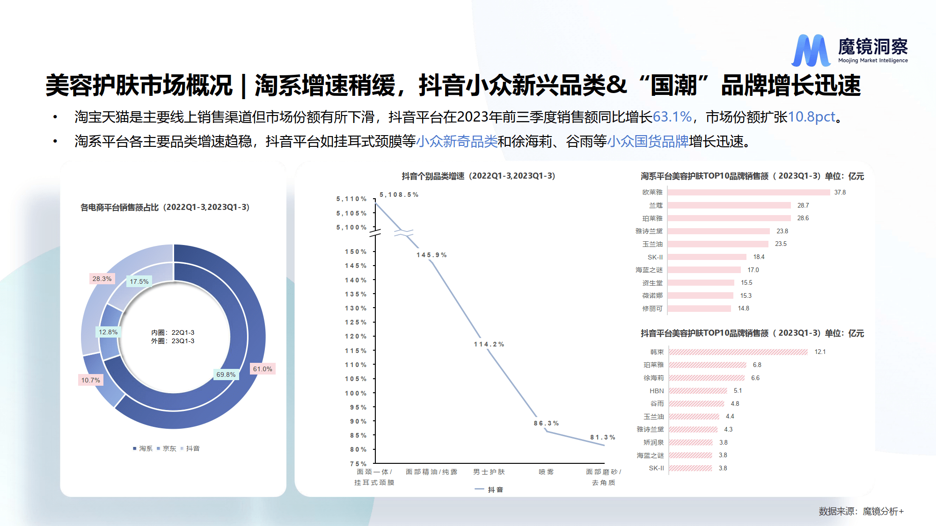Click the 娇润泉 3.8 bar
Screen dimensions: 936x526
pyautogui.click(x=691, y=442)
